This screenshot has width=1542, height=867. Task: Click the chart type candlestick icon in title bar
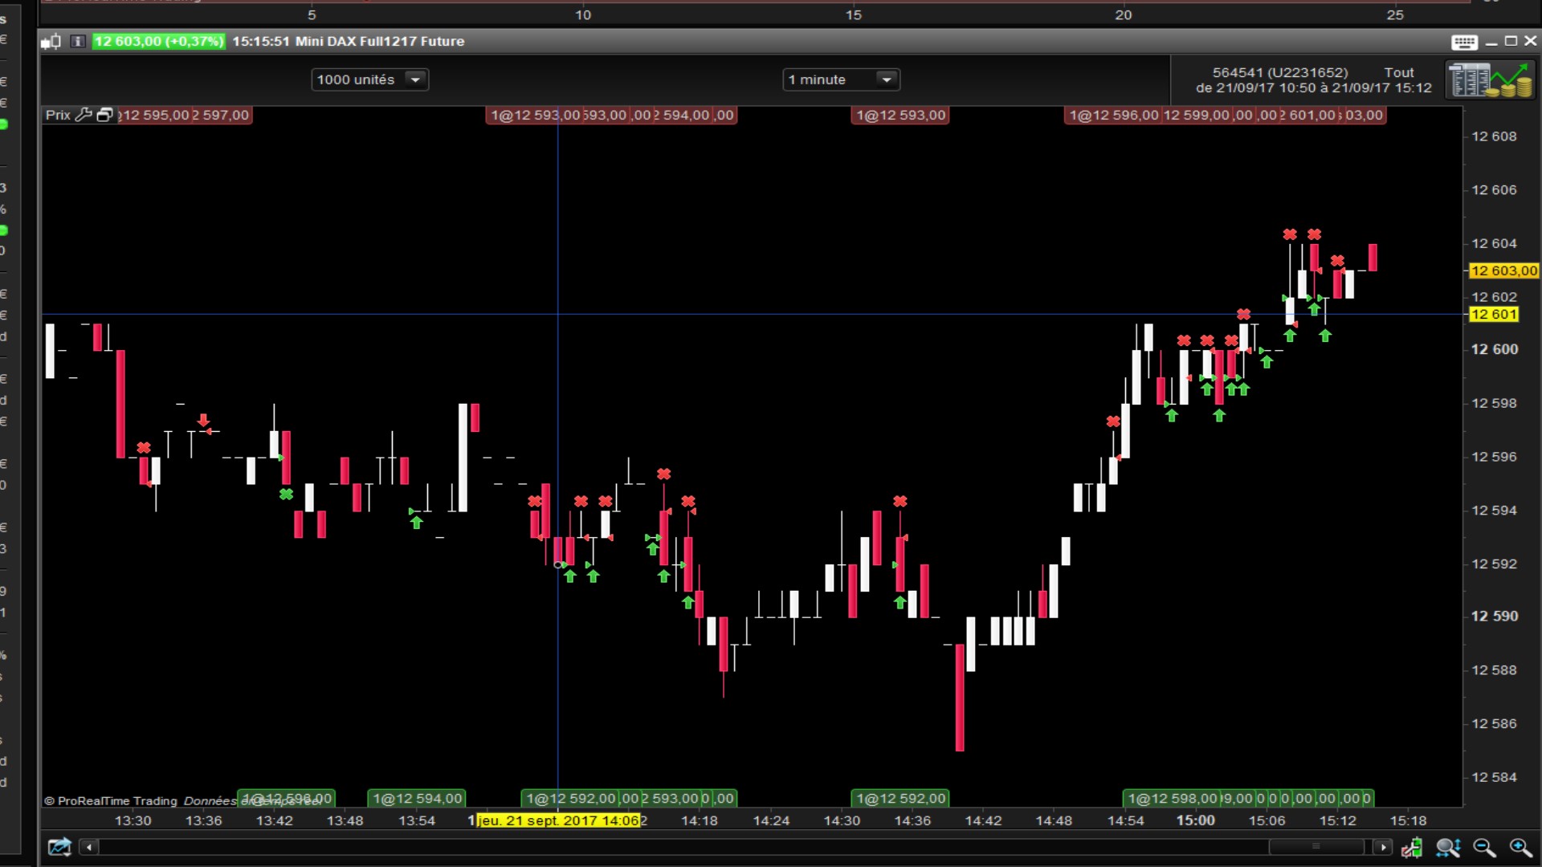pyautogui.click(x=51, y=42)
